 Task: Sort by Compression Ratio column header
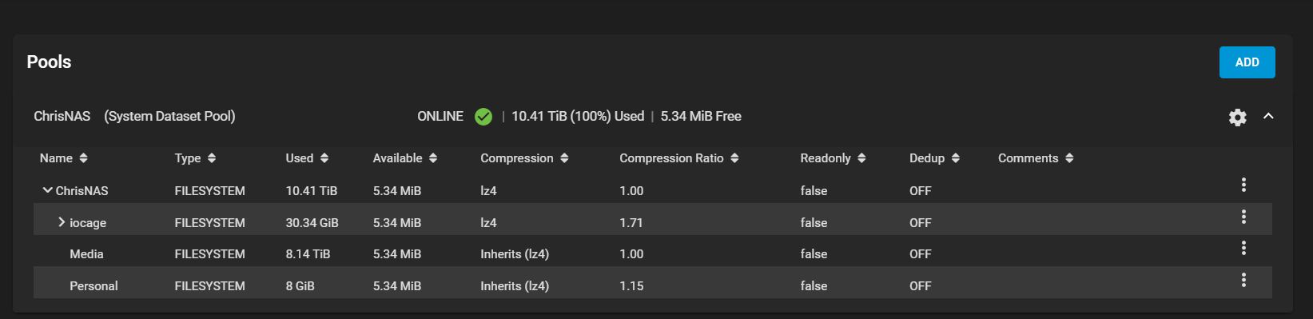679,158
